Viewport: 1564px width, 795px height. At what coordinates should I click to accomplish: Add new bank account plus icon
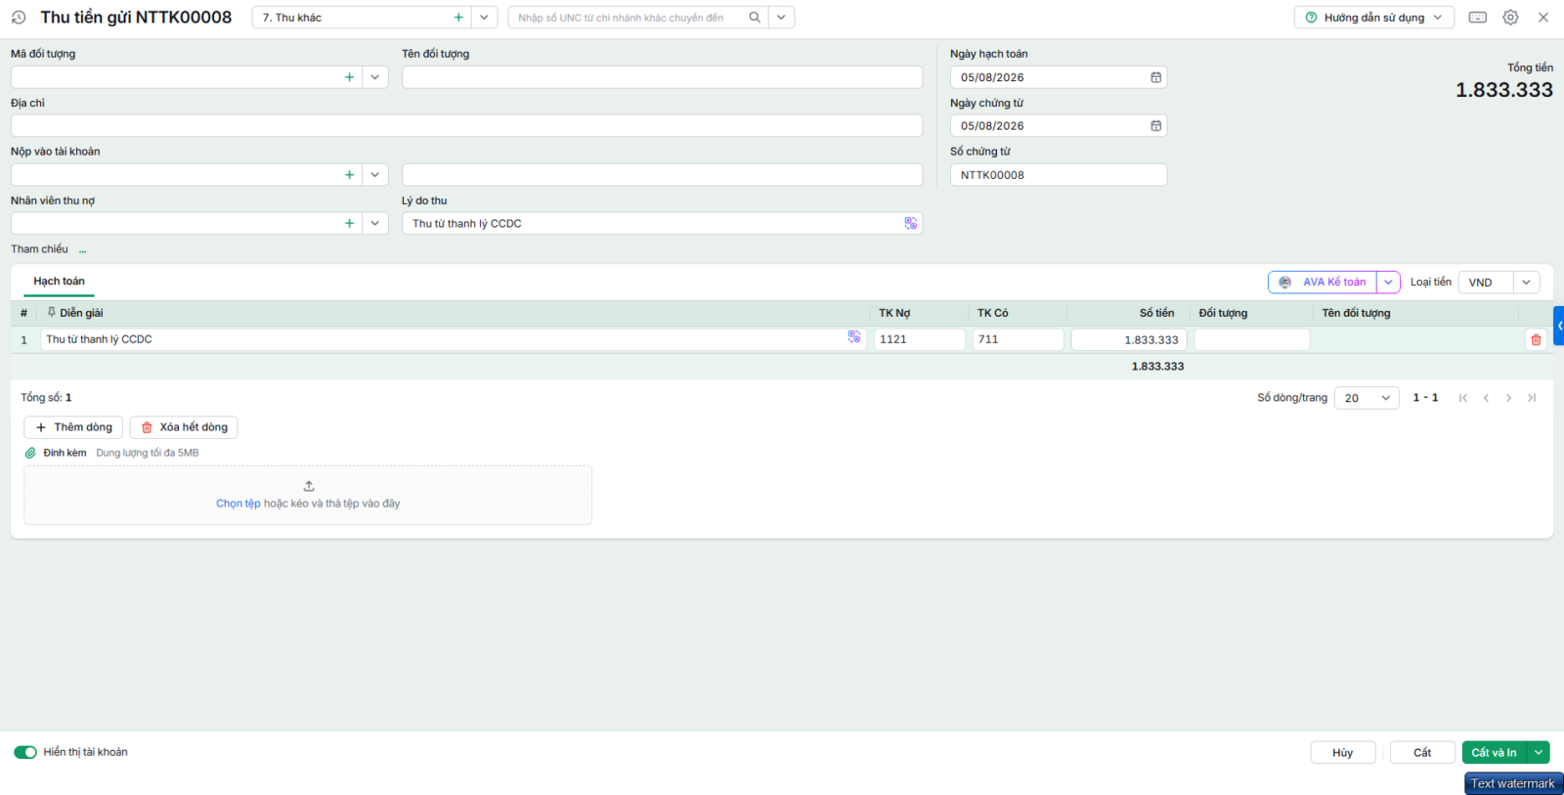(349, 175)
